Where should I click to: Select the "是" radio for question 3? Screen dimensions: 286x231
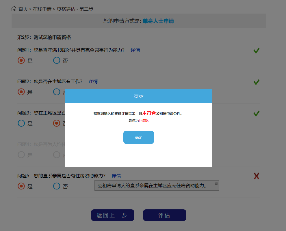pyautogui.click(x=21, y=123)
